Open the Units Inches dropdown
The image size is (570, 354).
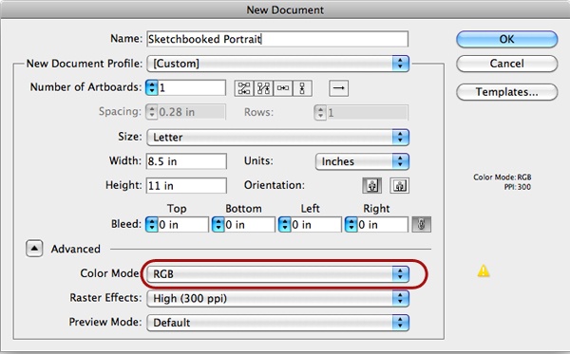[363, 161]
